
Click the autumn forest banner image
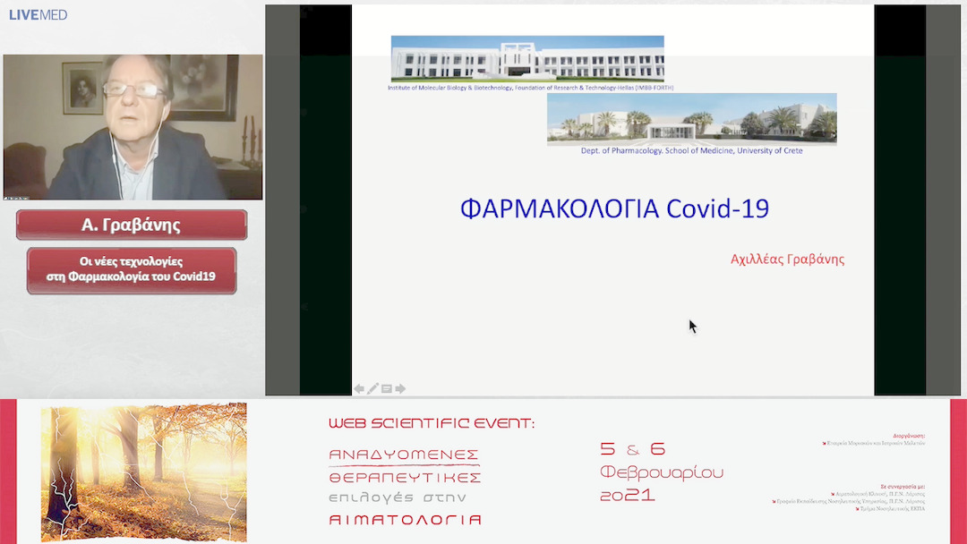[x=143, y=472]
